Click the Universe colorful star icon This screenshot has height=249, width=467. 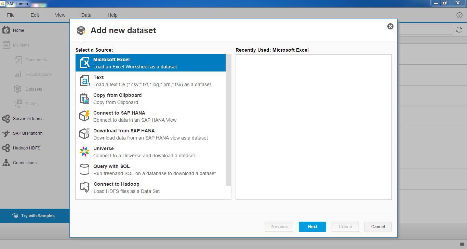coord(84,152)
